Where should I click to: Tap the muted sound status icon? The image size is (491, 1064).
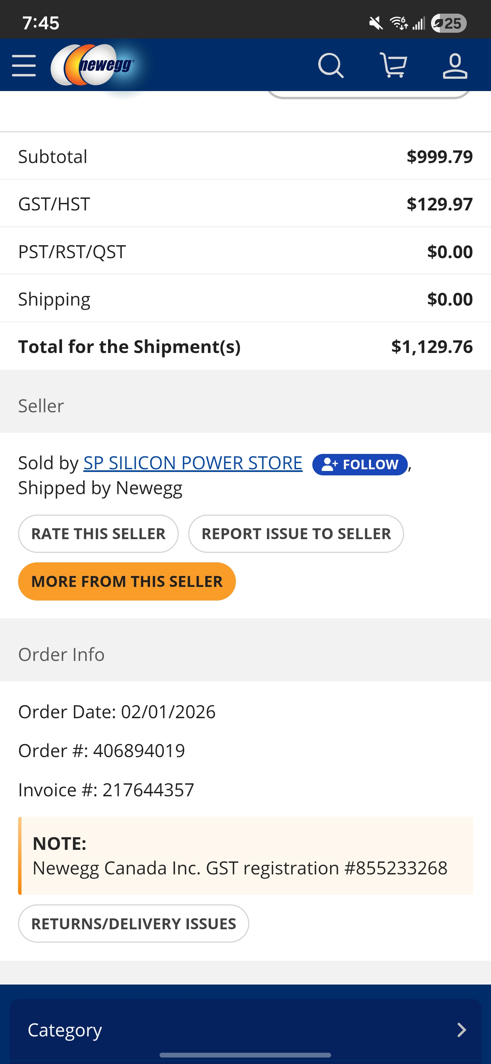click(x=376, y=23)
